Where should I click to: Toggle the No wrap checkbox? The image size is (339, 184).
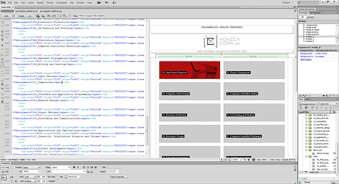pos(57,177)
